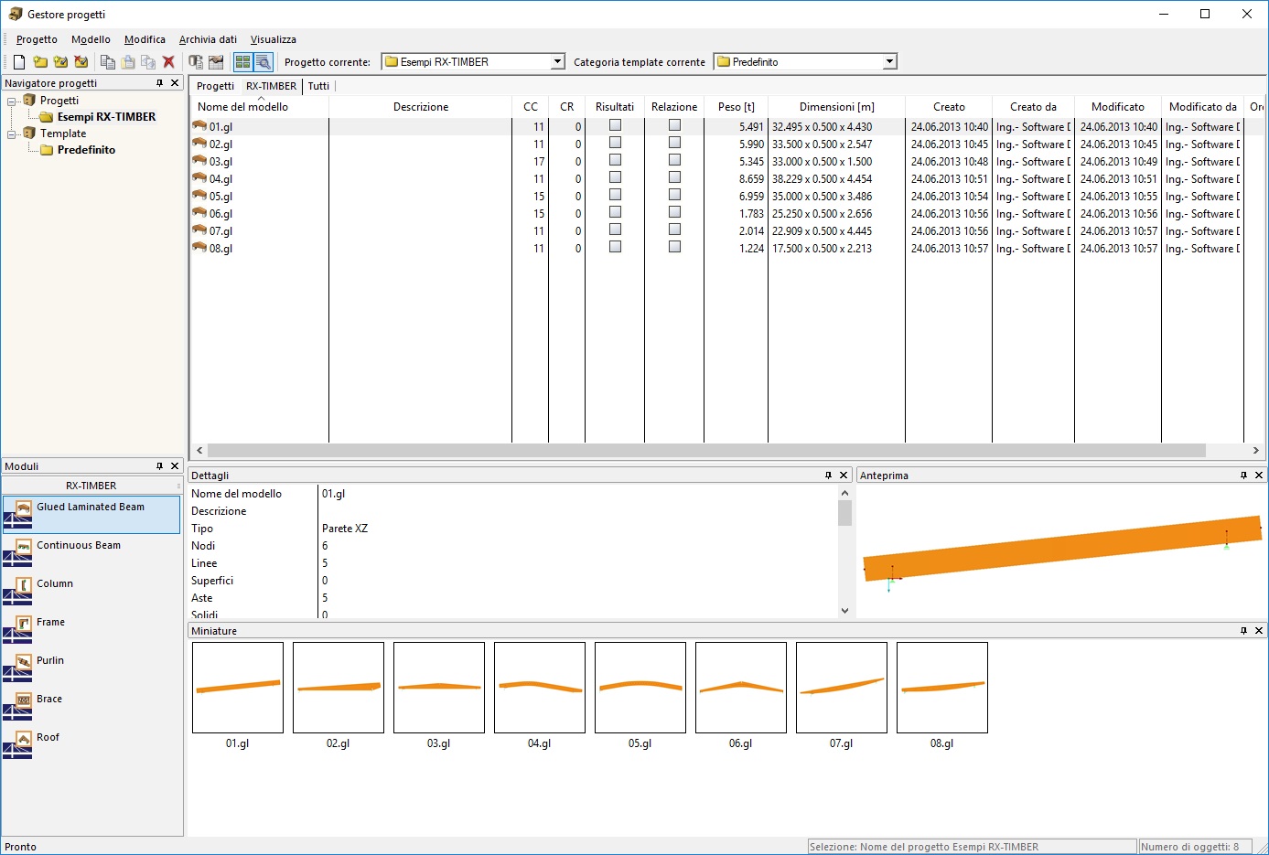Click the horizontal scrollbar of model list
Viewport: 1269px width, 855px height.
[705, 451]
